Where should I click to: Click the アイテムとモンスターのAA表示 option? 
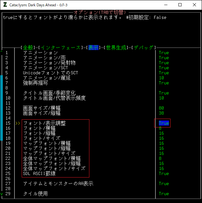pyautogui.click(x=58, y=184)
